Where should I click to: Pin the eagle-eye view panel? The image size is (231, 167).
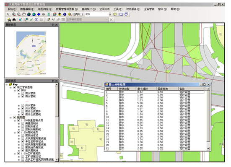(53, 25)
